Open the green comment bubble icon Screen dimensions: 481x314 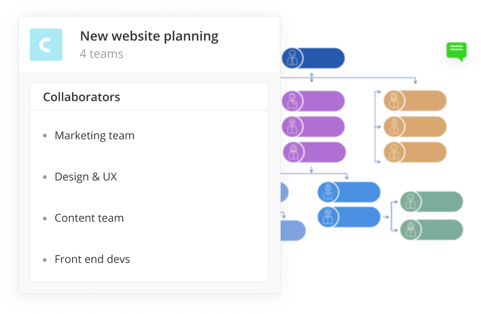[457, 52]
